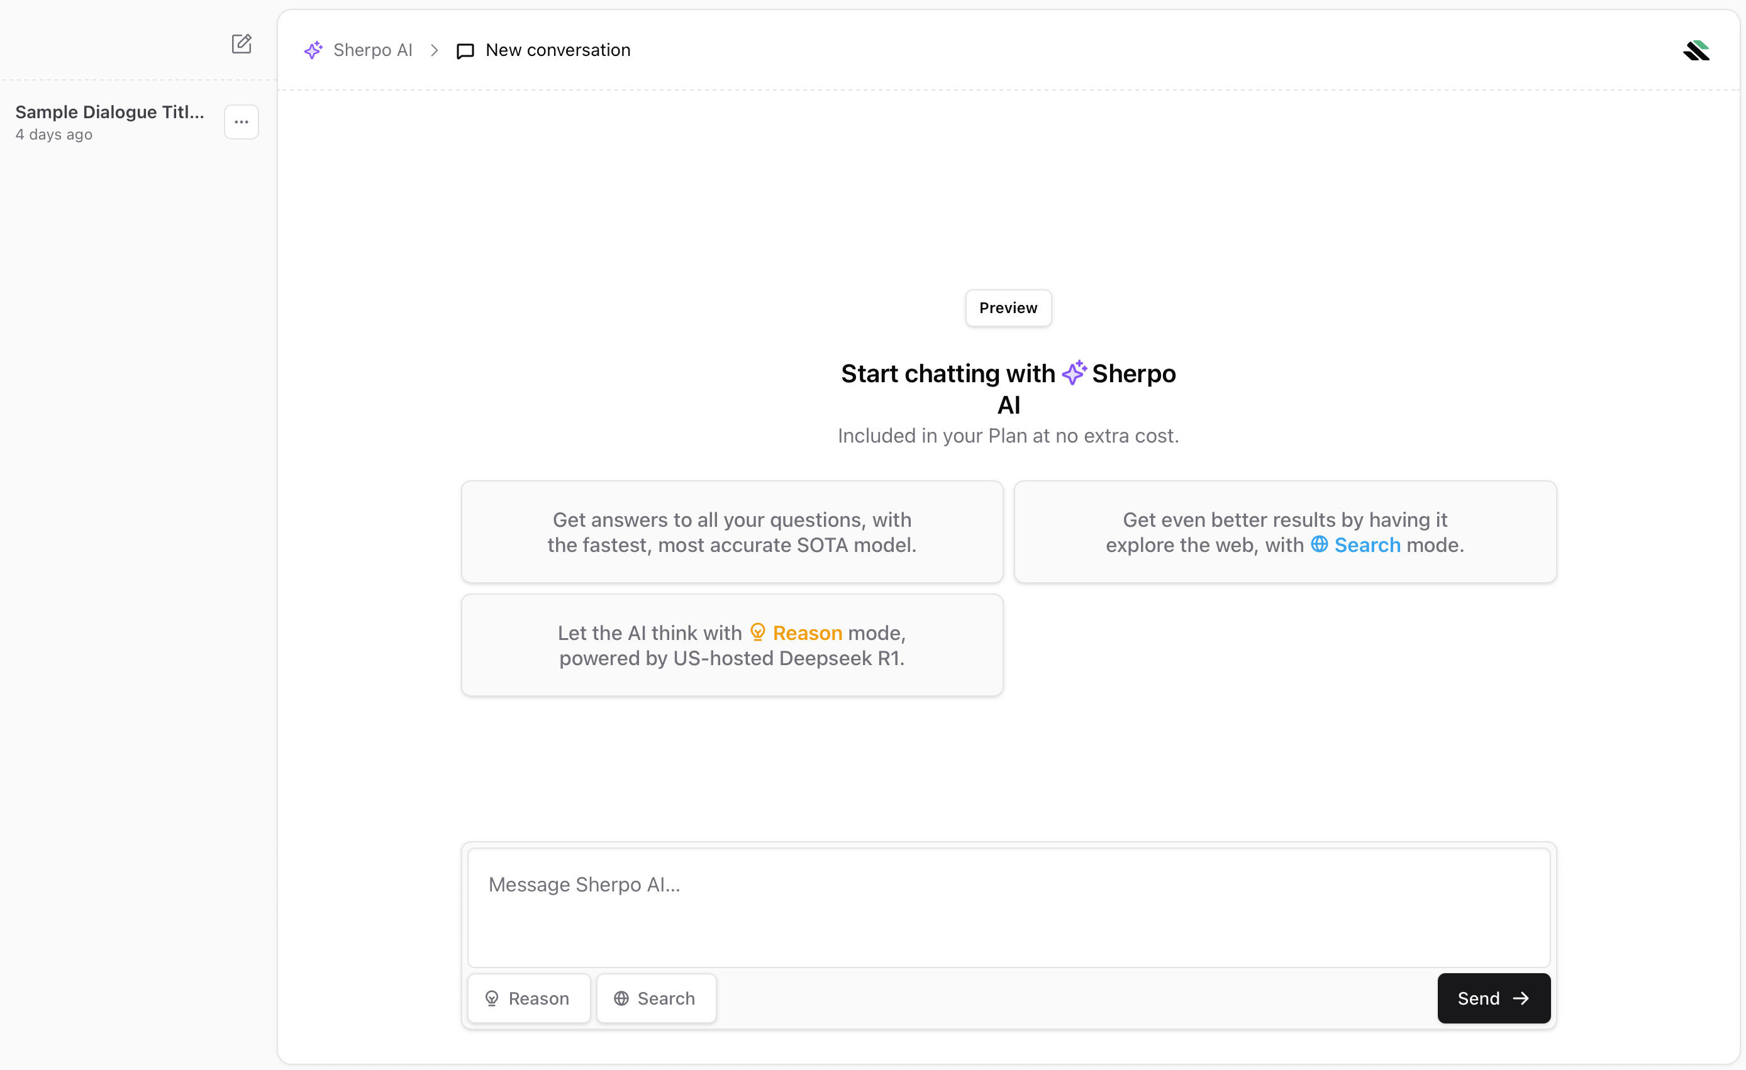Select Sherpo AI in the breadcrumb
The image size is (1746, 1070).
coord(374,50)
